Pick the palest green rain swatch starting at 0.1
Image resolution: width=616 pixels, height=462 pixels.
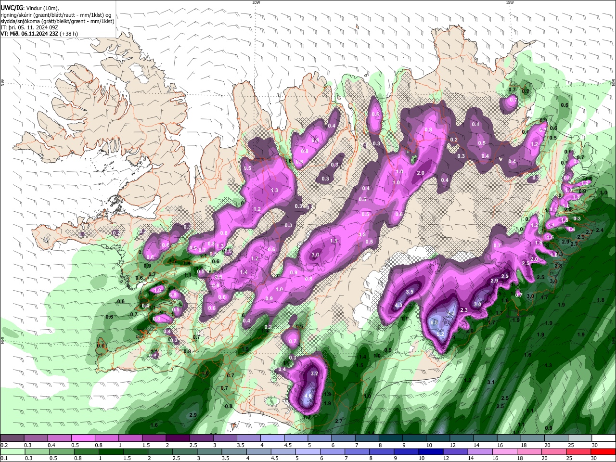point(12,451)
